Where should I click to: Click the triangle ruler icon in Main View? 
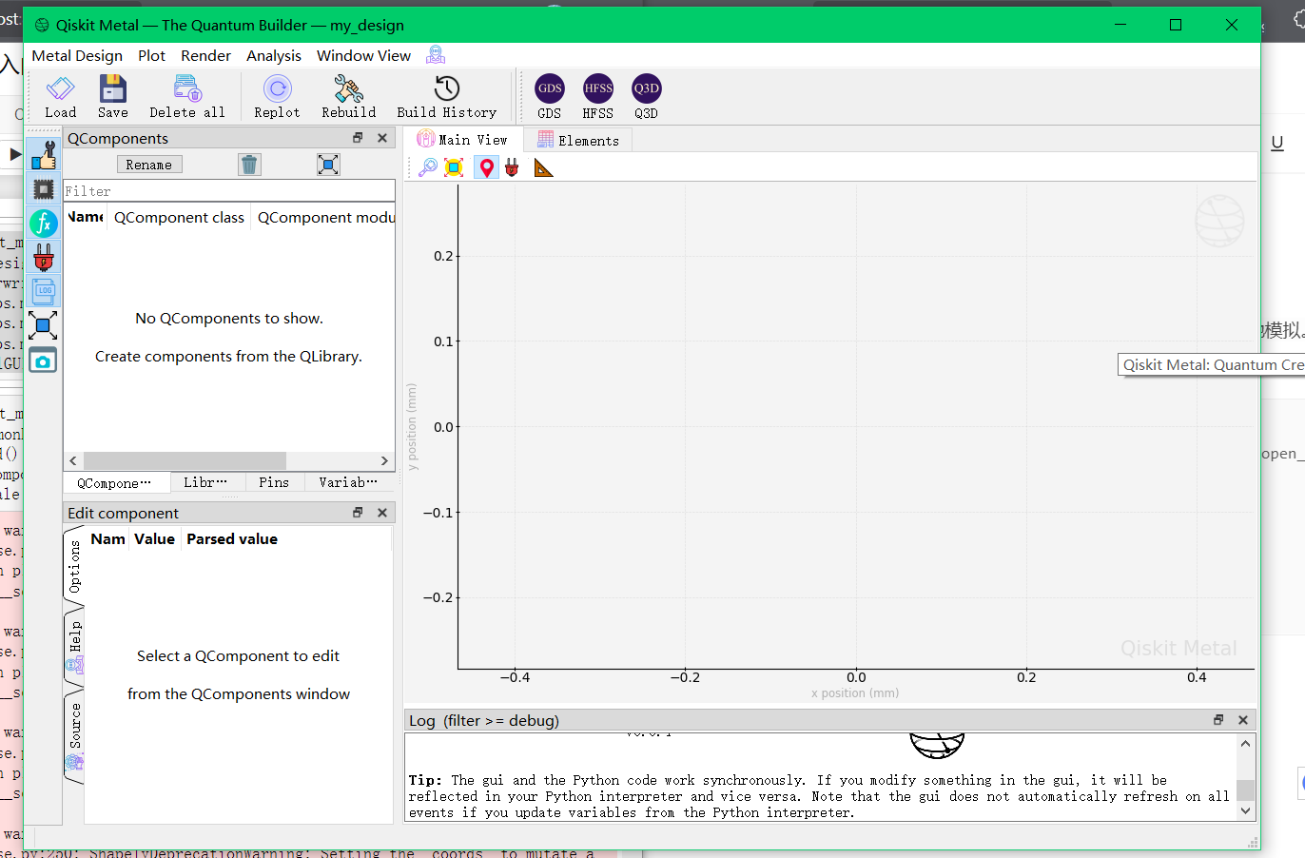coord(543,168)
